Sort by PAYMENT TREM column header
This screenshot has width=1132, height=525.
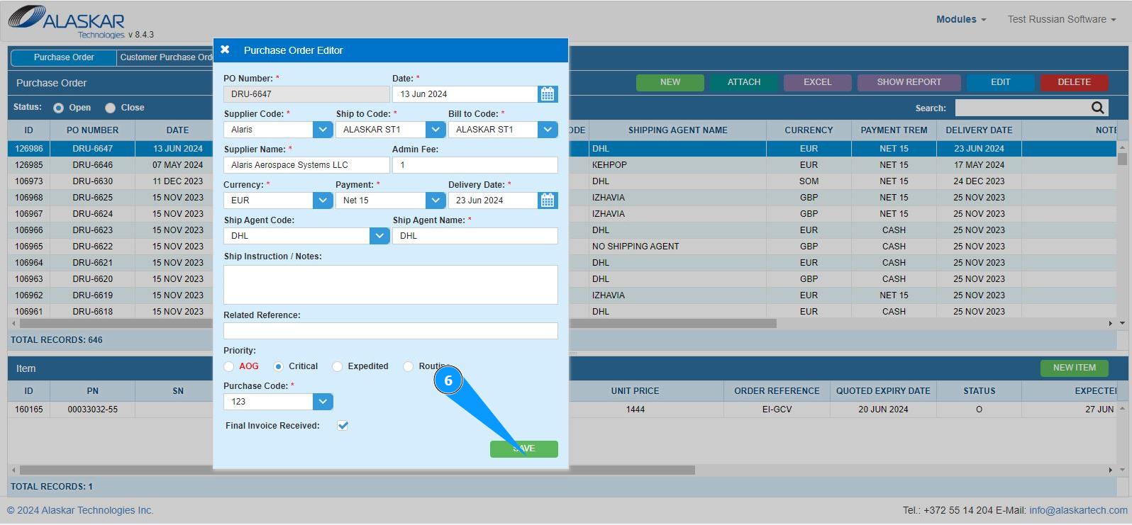pyautogui.click(x=894, y=130)
